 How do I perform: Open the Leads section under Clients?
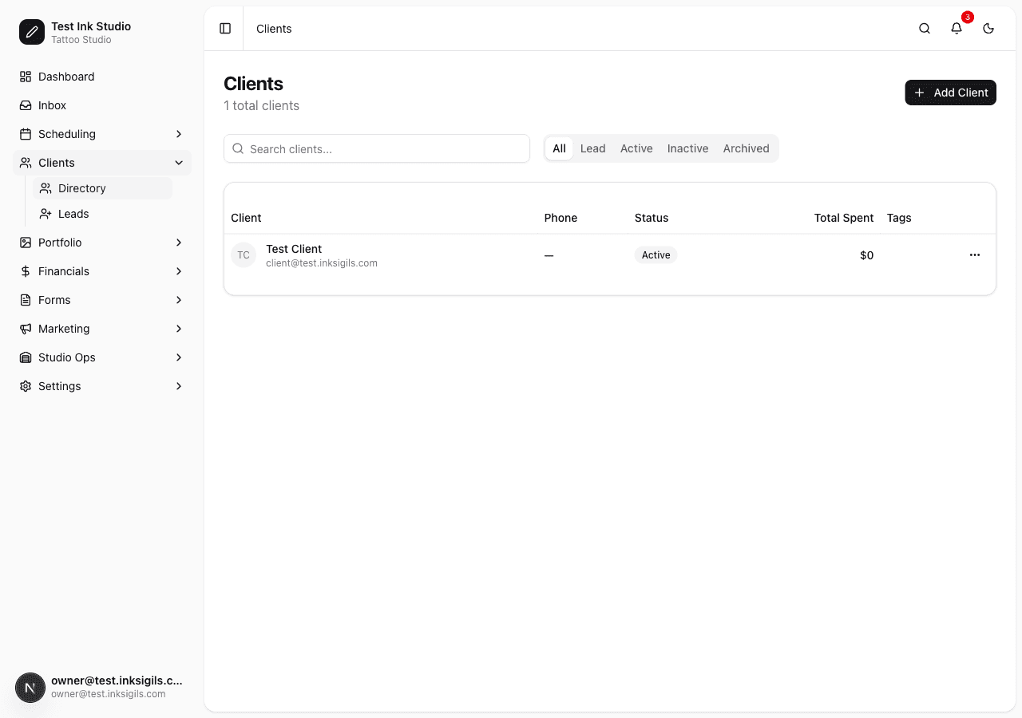click(73, 213)
